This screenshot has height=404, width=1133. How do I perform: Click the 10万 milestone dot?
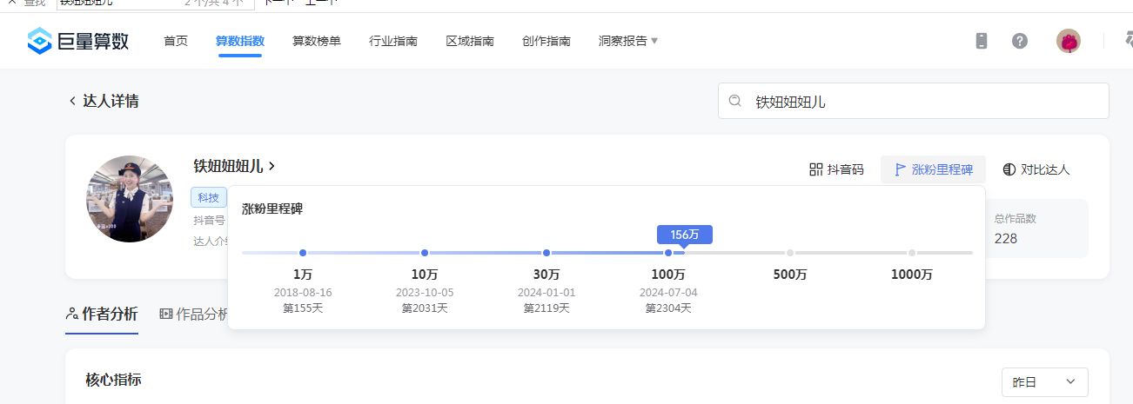click(425, 253)
